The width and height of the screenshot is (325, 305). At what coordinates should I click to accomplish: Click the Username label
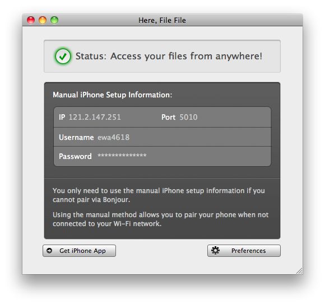76,137
